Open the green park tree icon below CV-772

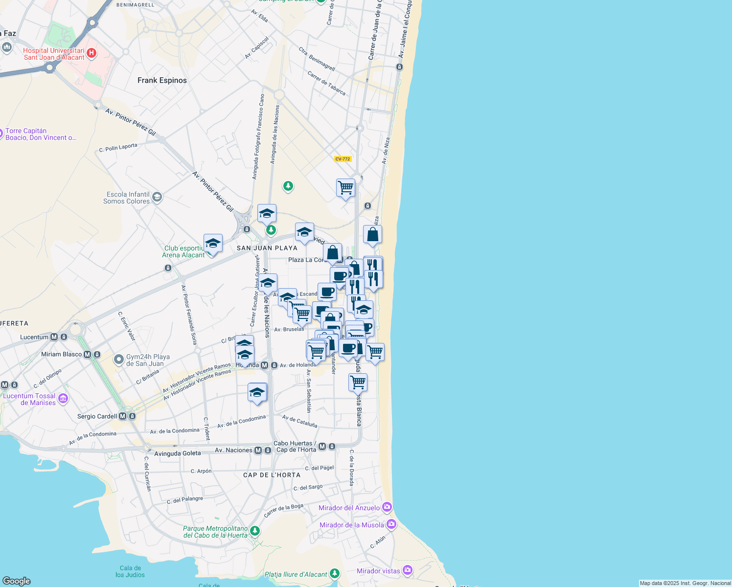tap(288, 186)
